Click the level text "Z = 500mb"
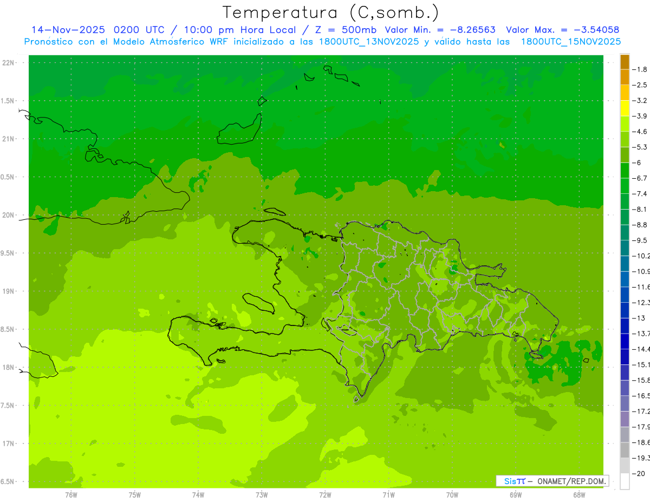 (x=345, y=30)
